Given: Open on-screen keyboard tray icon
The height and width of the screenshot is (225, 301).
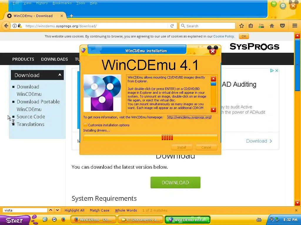Looking at the screenshot, I should coord(259,220).
